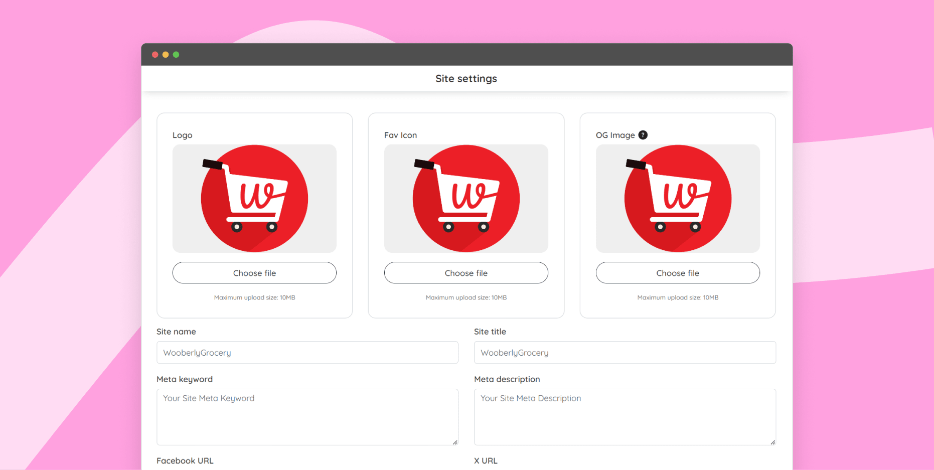
Task: Focus the Site name input field
Action: [x=307, y=353]
